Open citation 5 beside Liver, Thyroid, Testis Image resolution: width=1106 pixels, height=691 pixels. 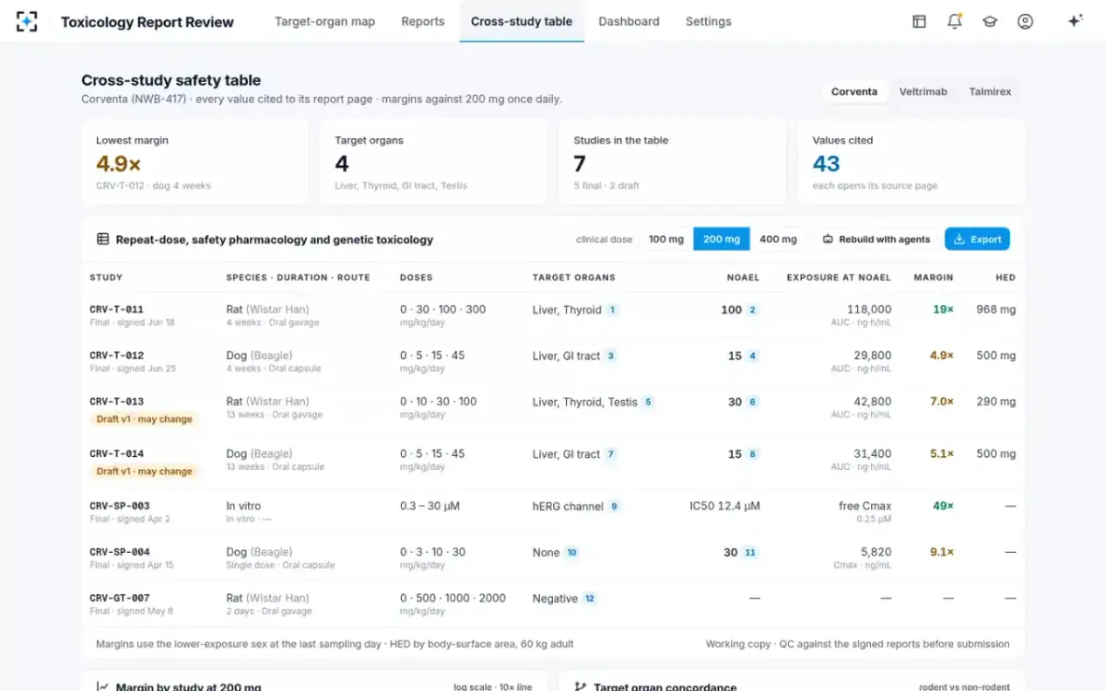pyautogui.click(x=648, y=402)
